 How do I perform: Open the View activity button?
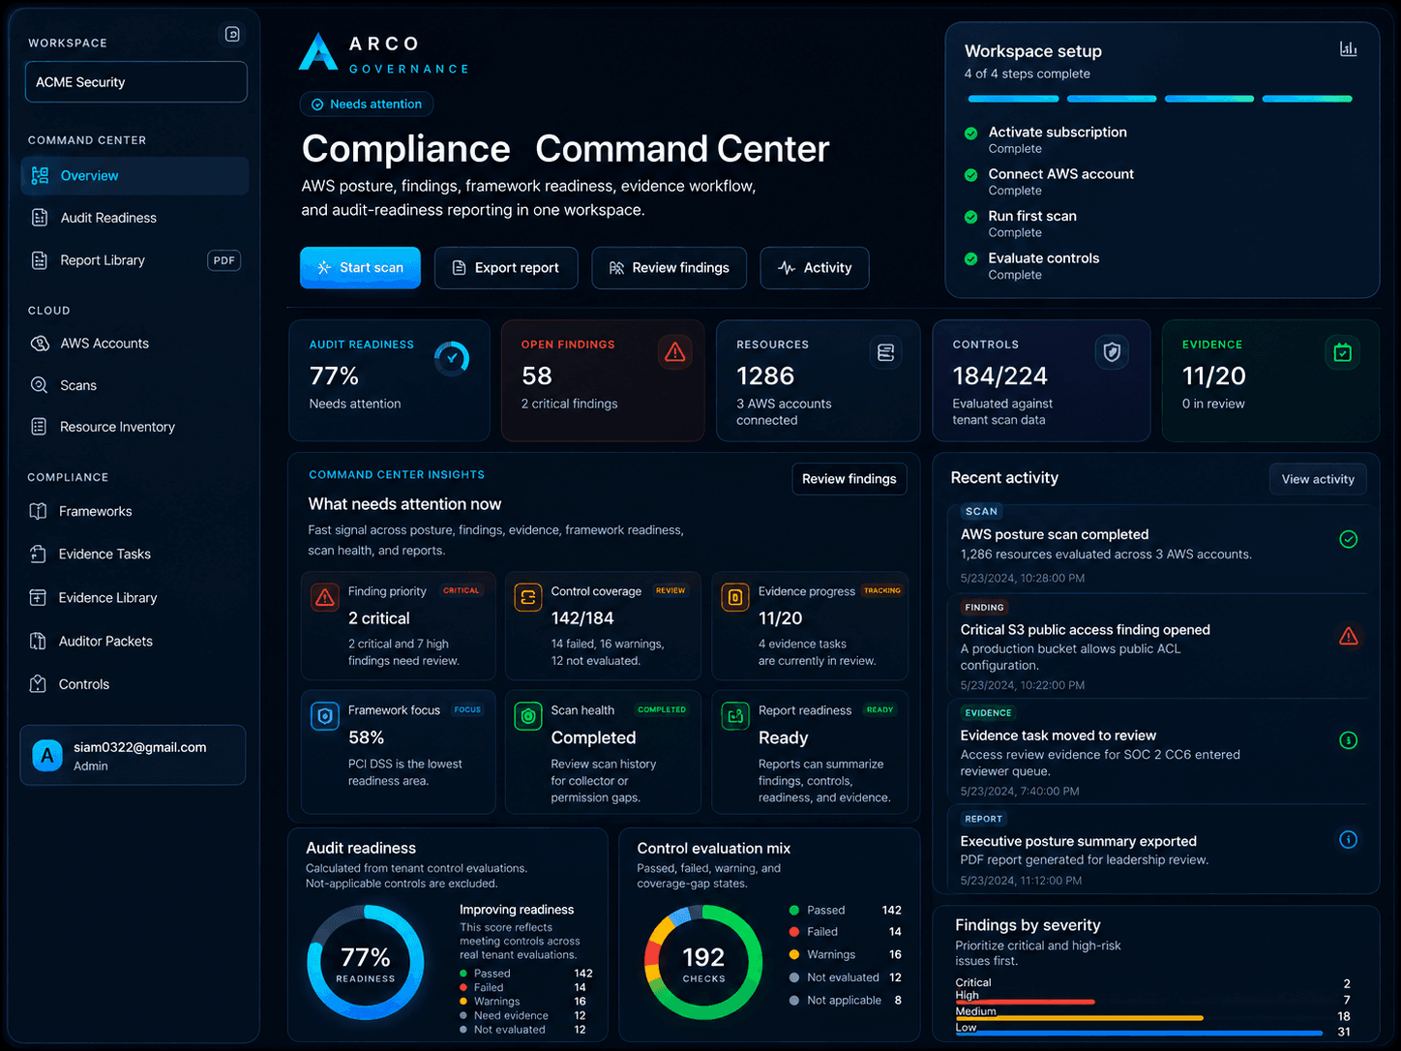1318,479
